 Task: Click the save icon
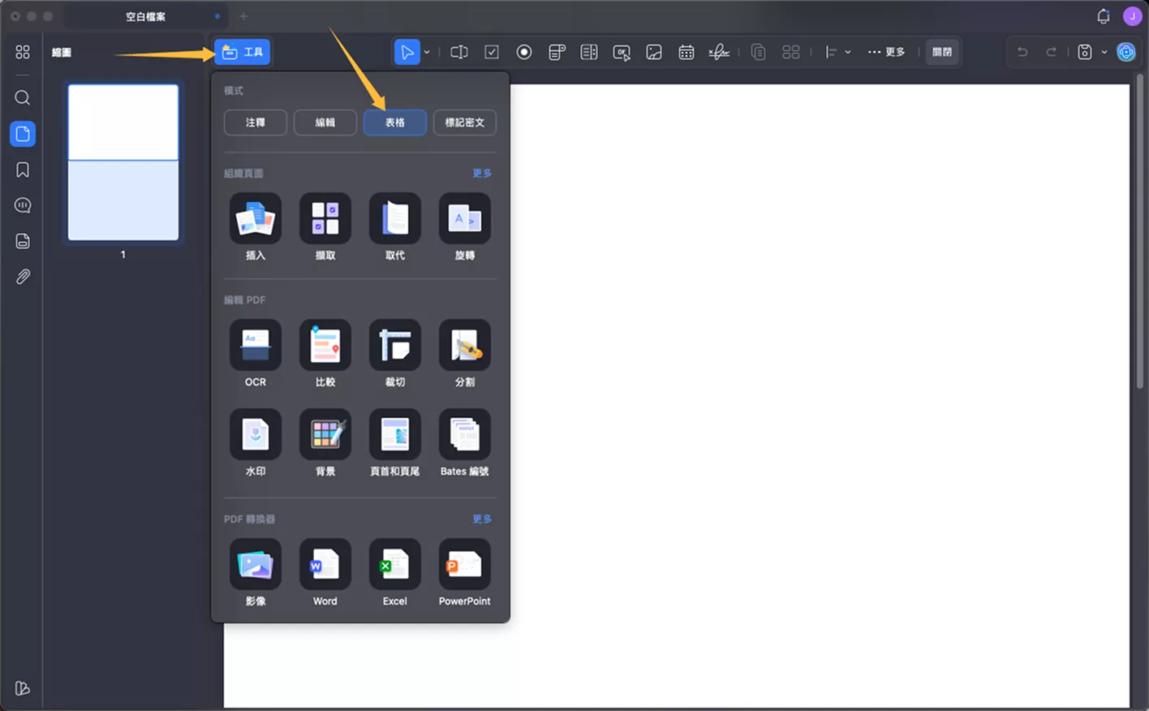coord(1085,52)
